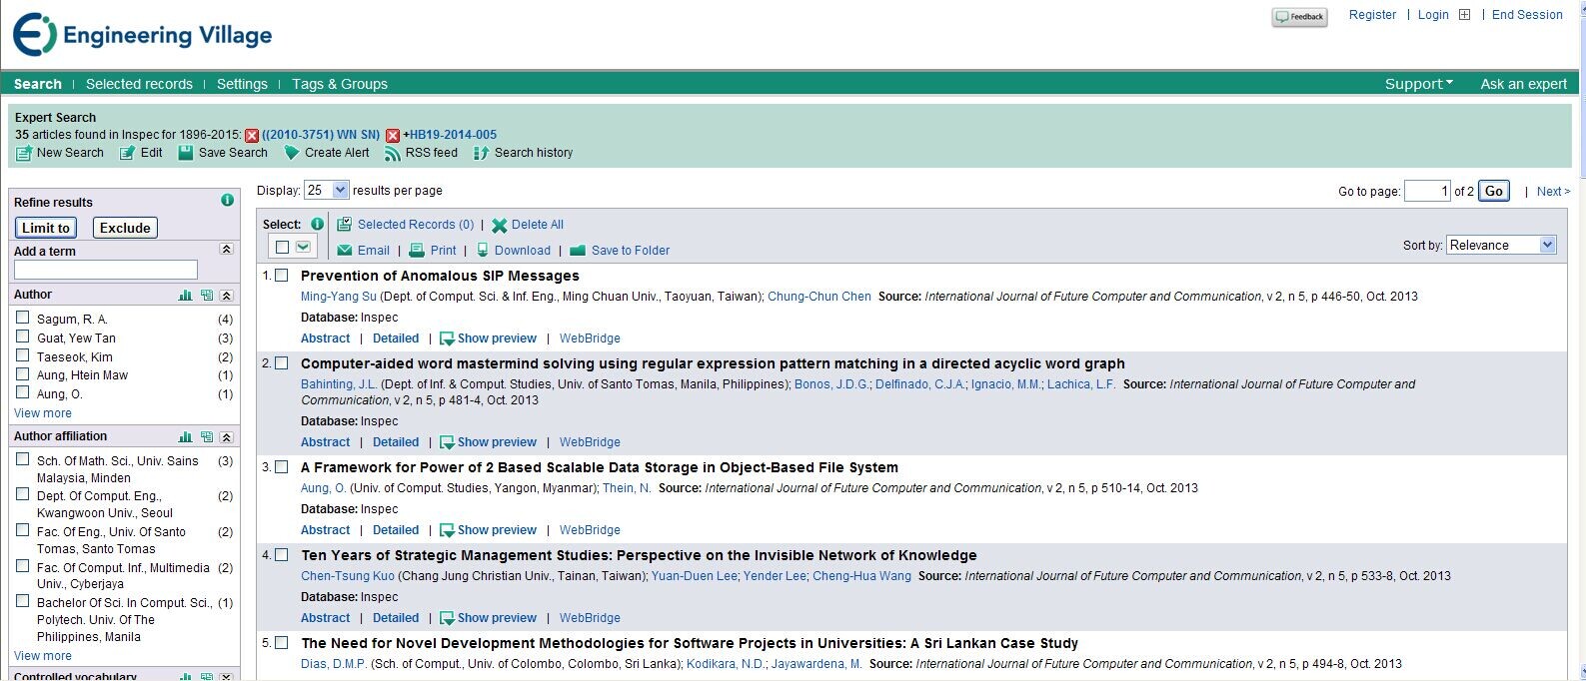The image size is (1586, 681).
Task: Open Selected records tab
Action: pos(139,84)
